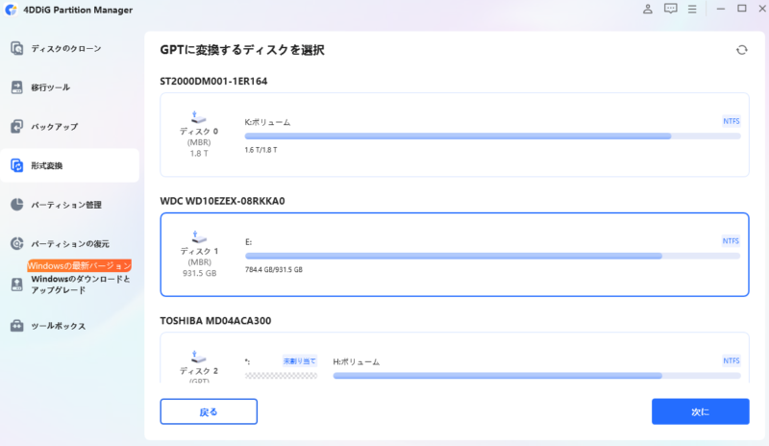The width and height of the screenshot is (769, 446).
Task: Select Disk 0 ST2000DM001 disk card
Action: 455,135
